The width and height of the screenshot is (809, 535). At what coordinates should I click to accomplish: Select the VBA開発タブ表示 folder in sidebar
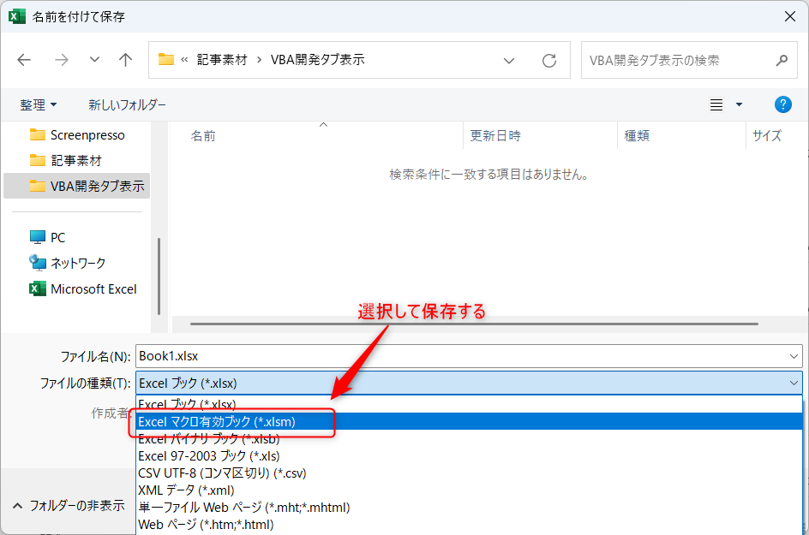click(x=77, y=186)
